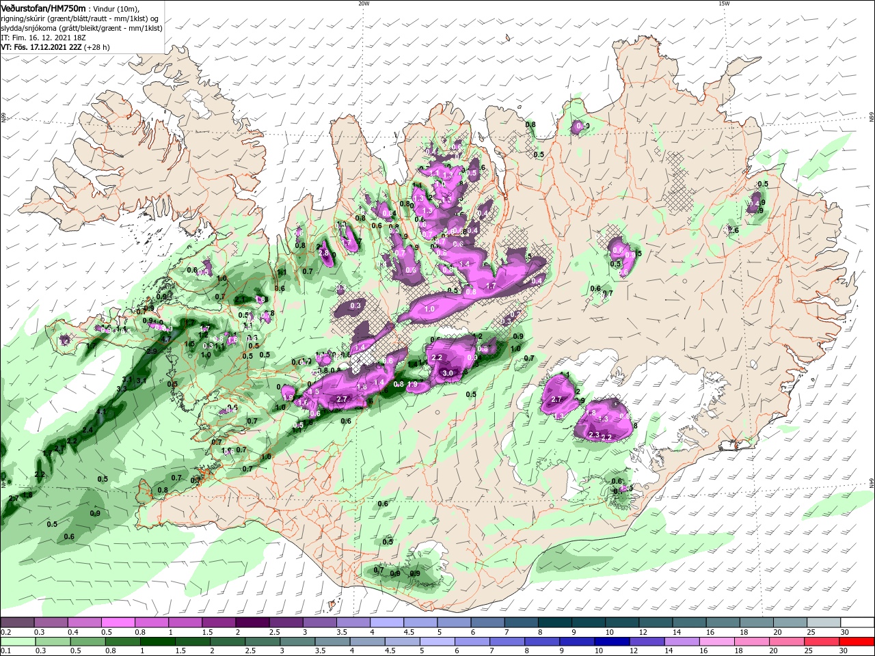
Task: Click the 3.0 snowfall value on the map
Action: 448,373
